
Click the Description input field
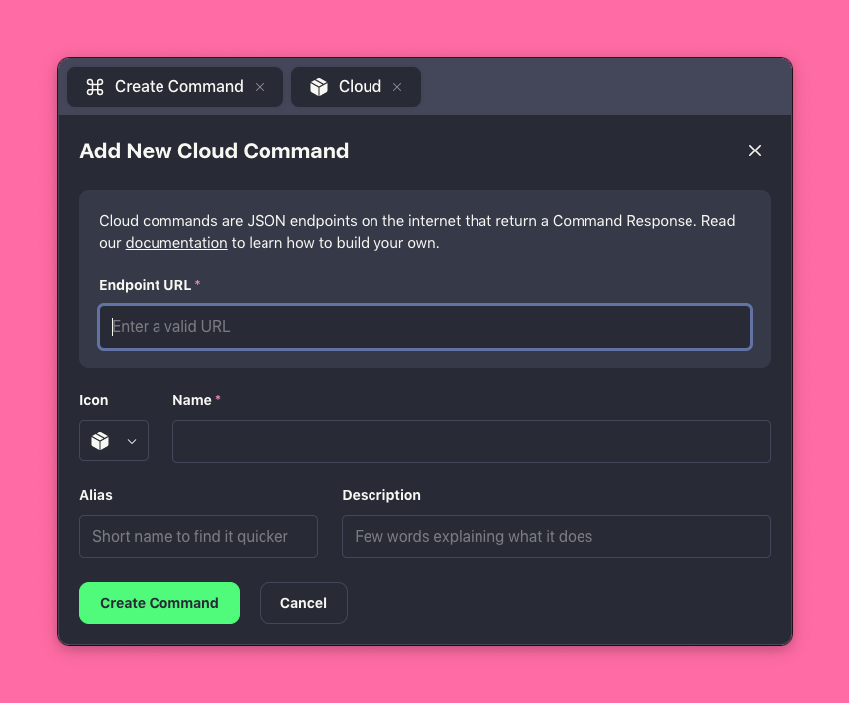coord(556,537)
